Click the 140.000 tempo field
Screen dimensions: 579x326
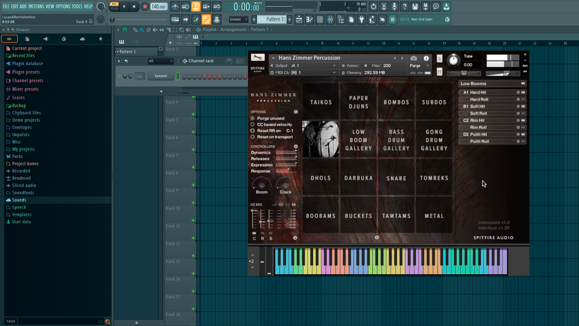click(x=159, y=6)
